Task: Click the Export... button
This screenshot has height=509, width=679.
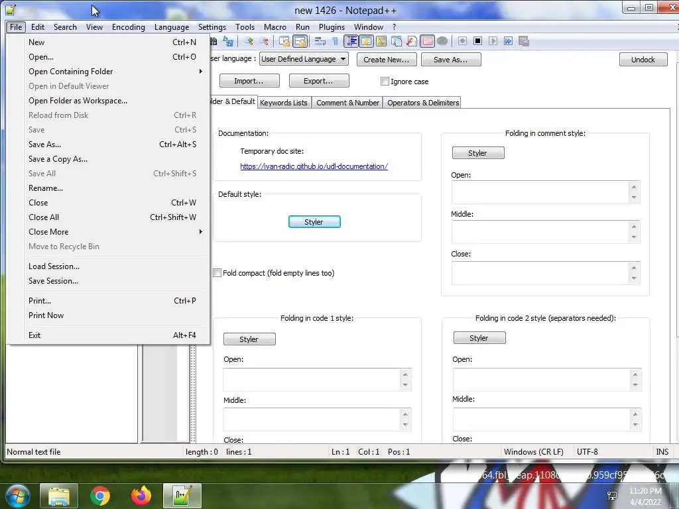Action: [x=318, y=81]
